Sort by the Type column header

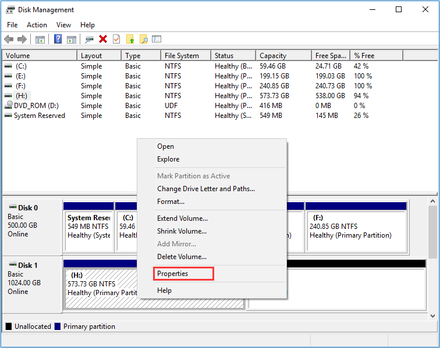click(141, 55)
